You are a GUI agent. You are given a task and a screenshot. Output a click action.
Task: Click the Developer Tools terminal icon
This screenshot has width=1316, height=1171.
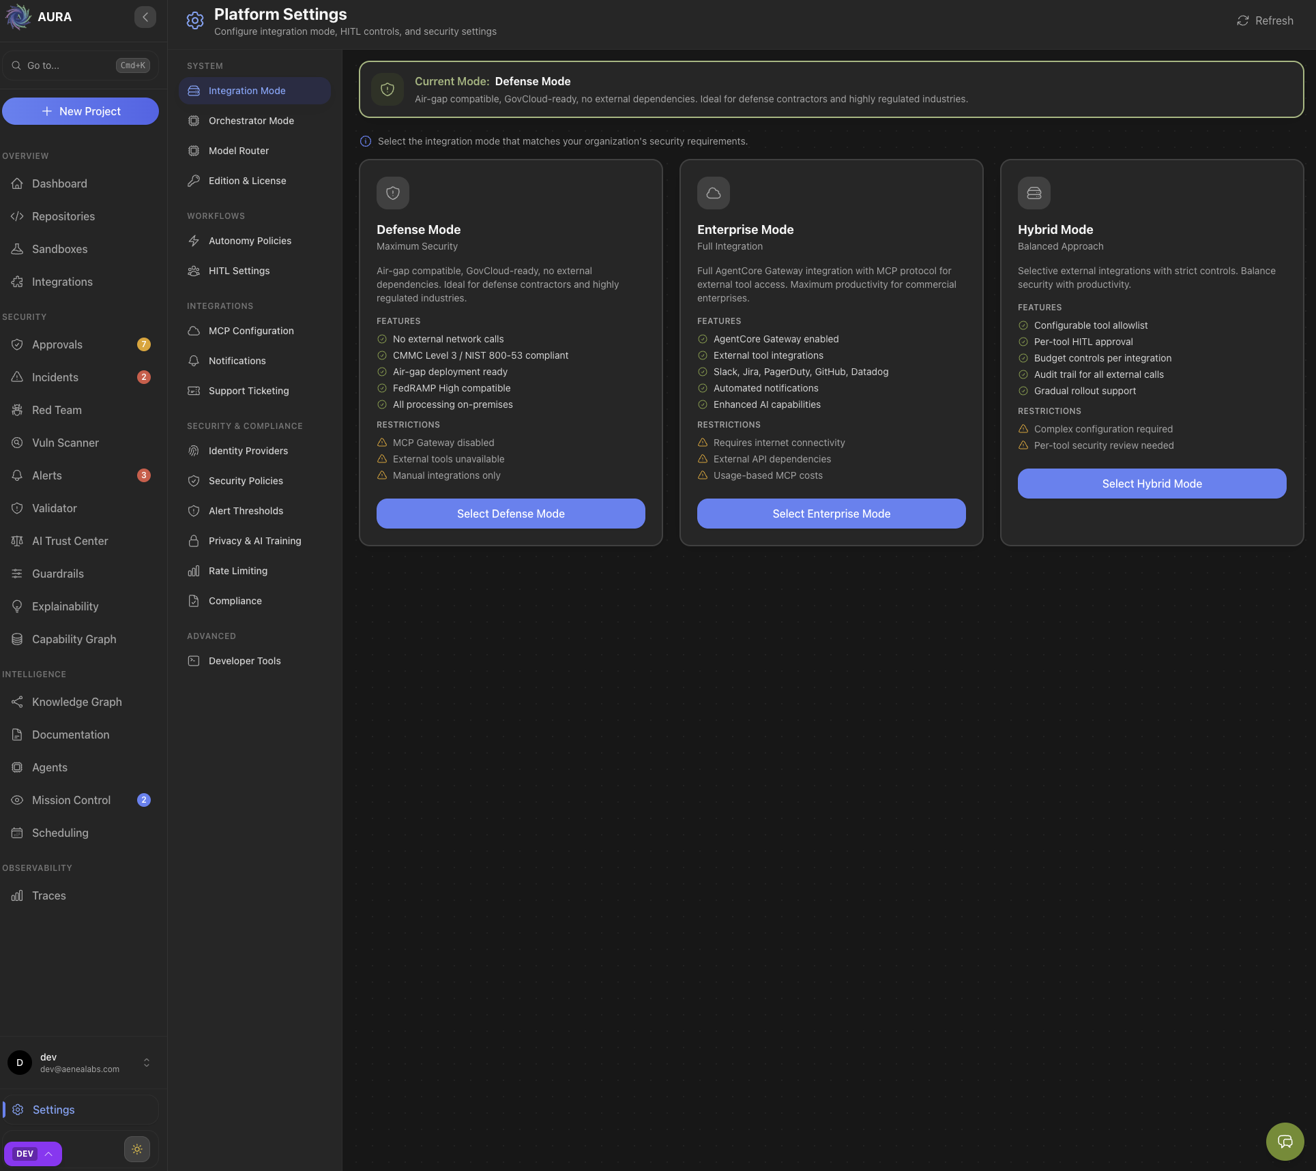[194, 661]
